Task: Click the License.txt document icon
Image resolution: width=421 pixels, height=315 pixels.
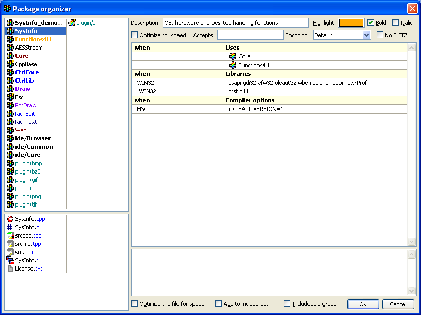Action: tap(10, 269)
